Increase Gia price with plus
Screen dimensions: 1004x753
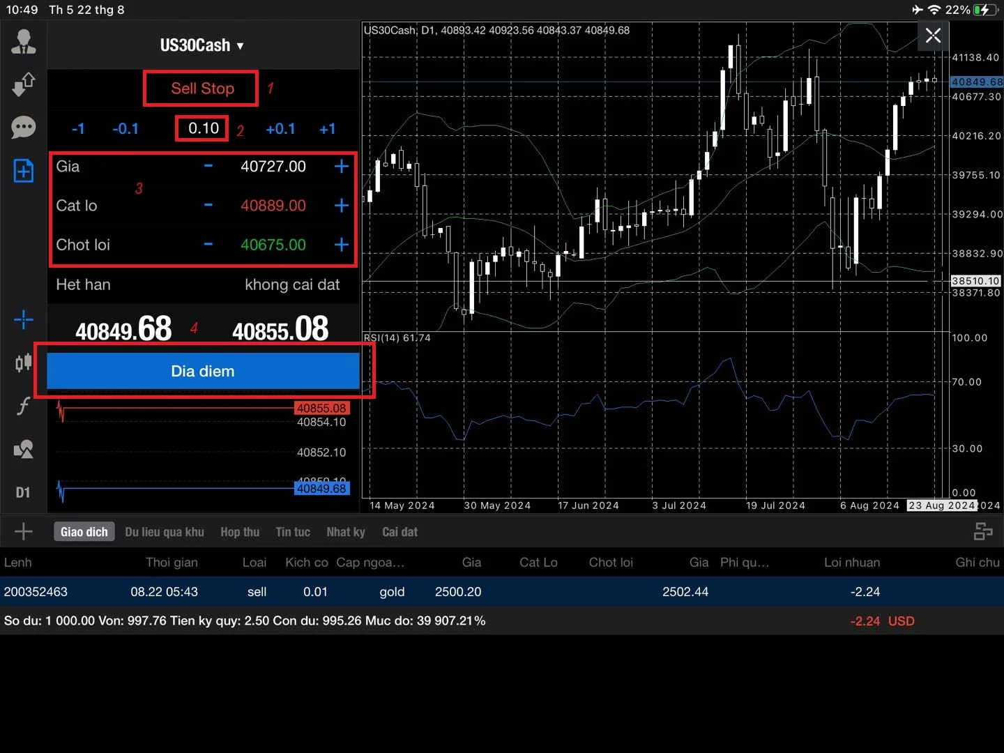tap(341, 166)
